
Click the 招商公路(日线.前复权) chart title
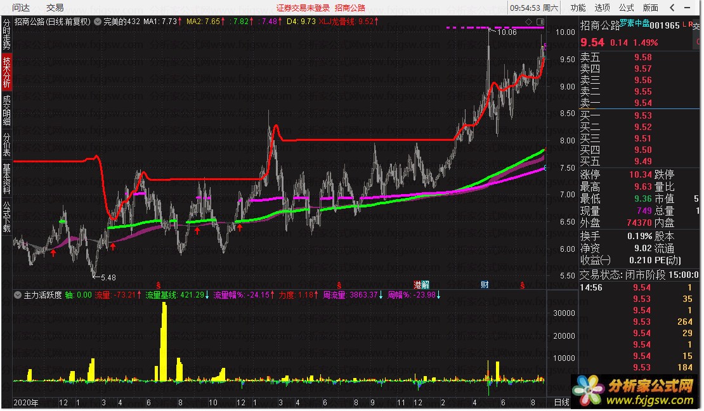pos(52,21)
